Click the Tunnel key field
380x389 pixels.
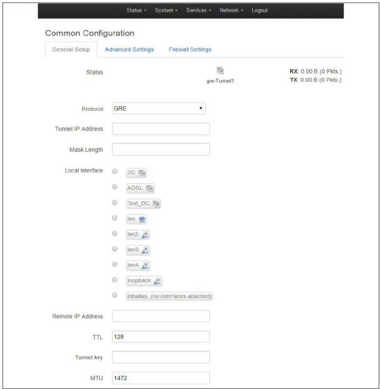161,357
